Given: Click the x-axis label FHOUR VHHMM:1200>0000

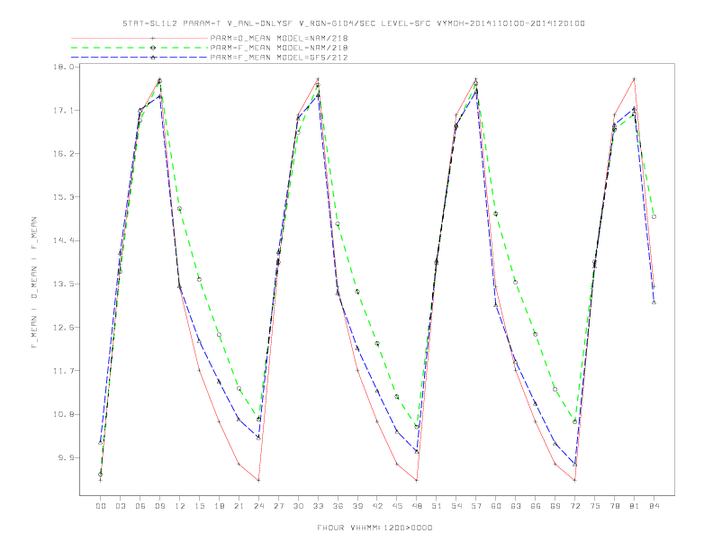Looking at the screenshot, I should point(375,528).
